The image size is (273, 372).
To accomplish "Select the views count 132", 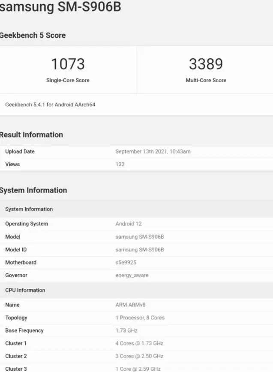I will (120, 165).
